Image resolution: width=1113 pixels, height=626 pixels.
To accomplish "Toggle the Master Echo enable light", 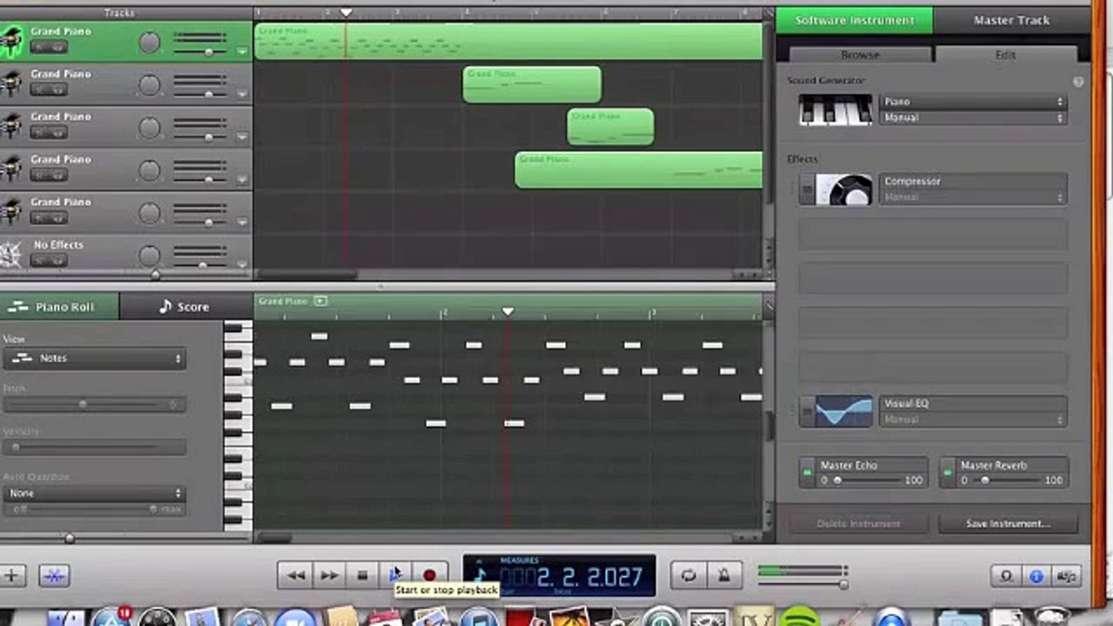I will click(x=807, y=473).
